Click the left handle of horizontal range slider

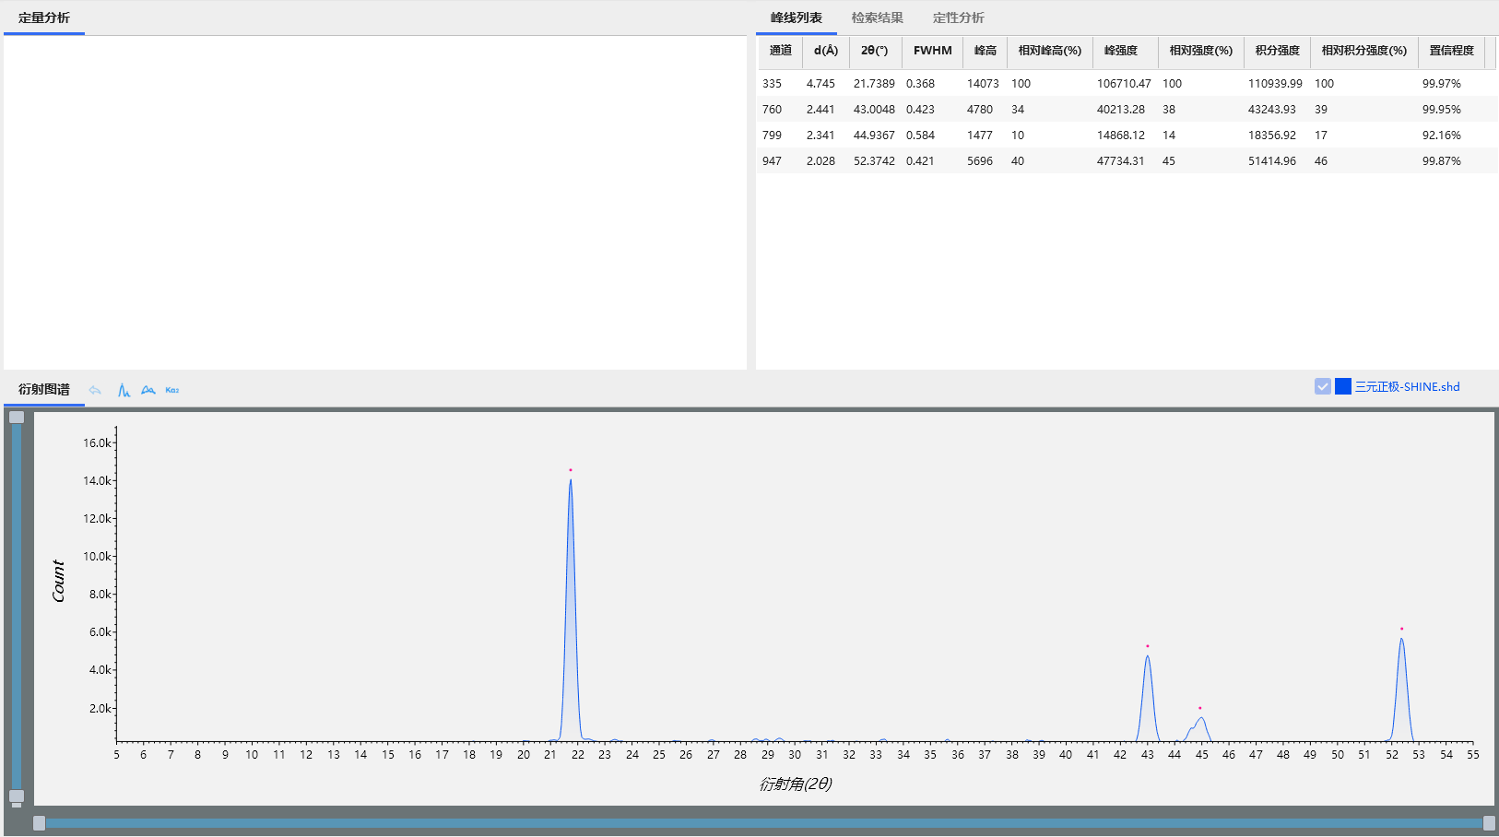point(39,823)
